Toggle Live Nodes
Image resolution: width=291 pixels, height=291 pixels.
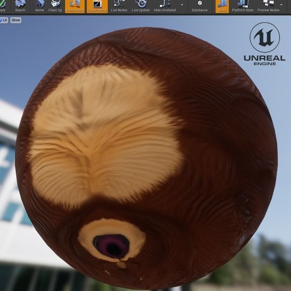(119, 7)
